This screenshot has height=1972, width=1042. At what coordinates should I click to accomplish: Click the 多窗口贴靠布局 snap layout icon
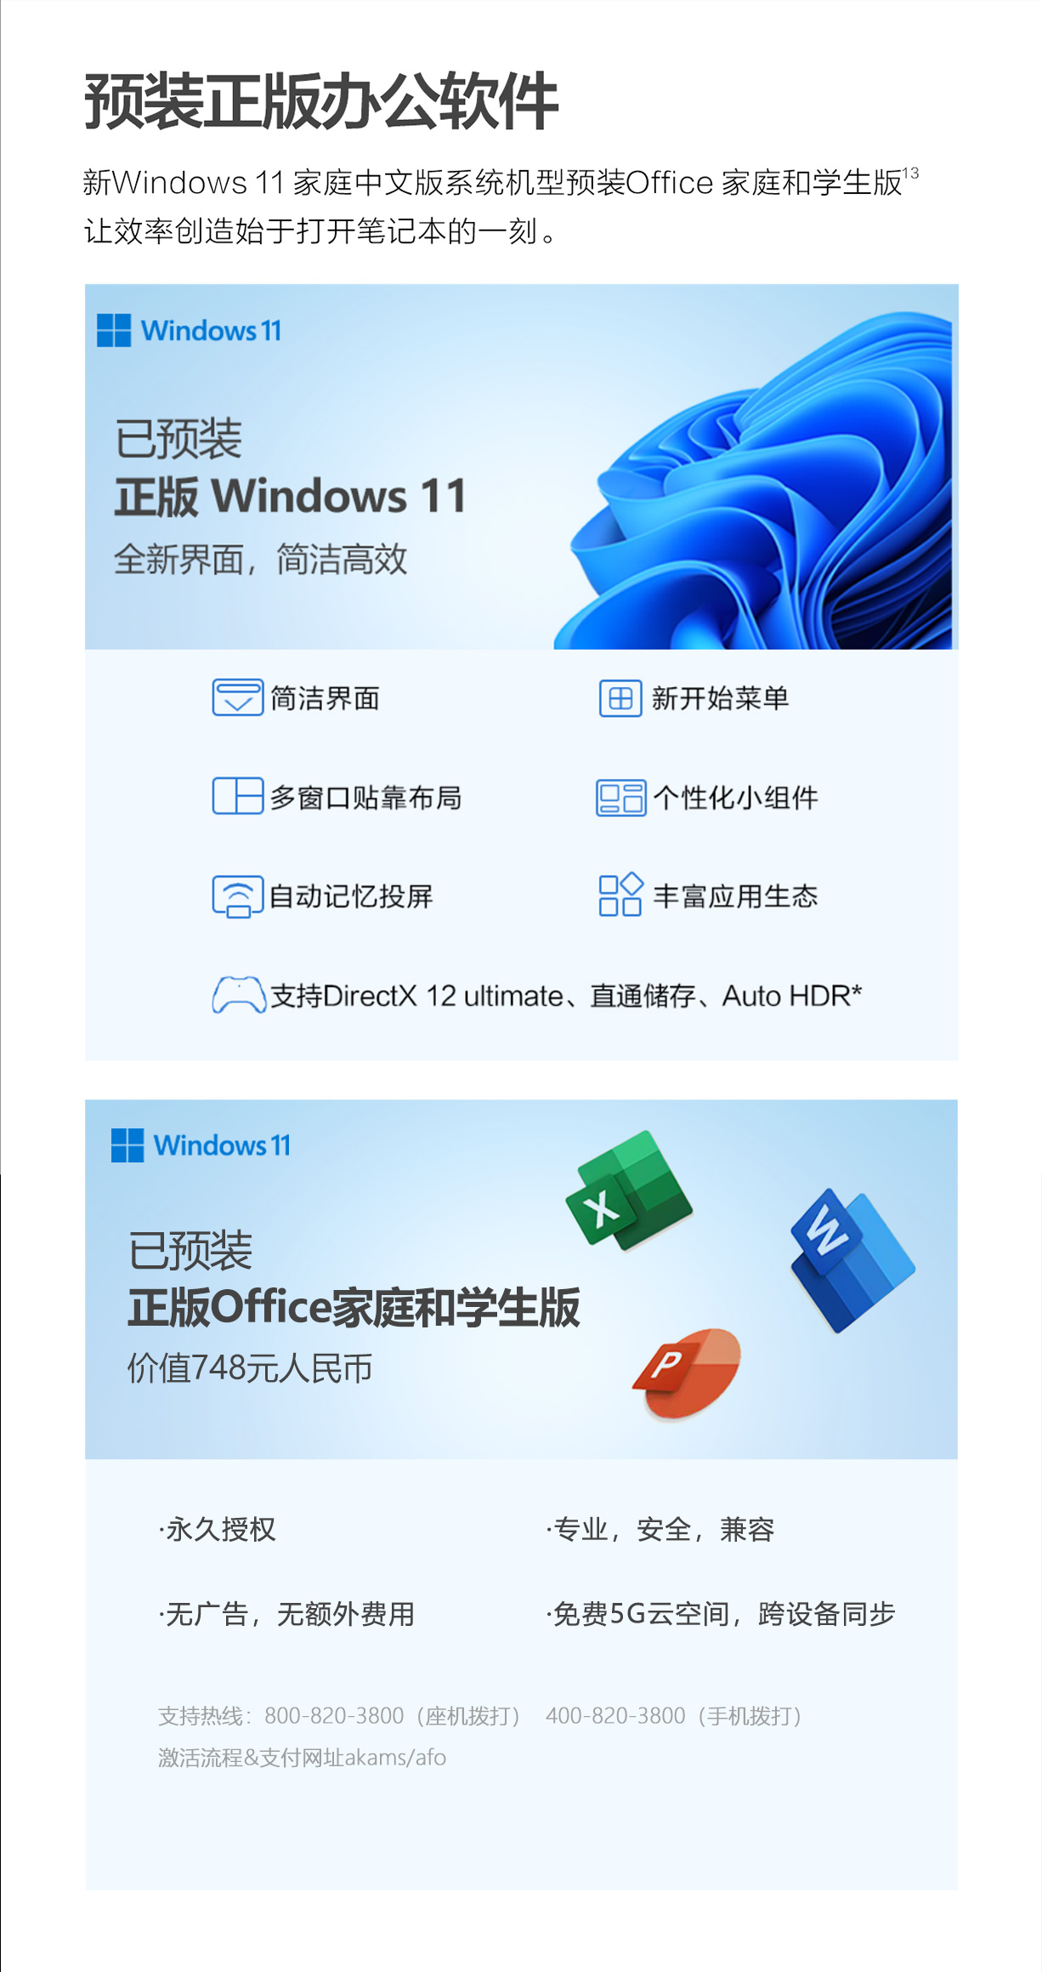(237, 796)
